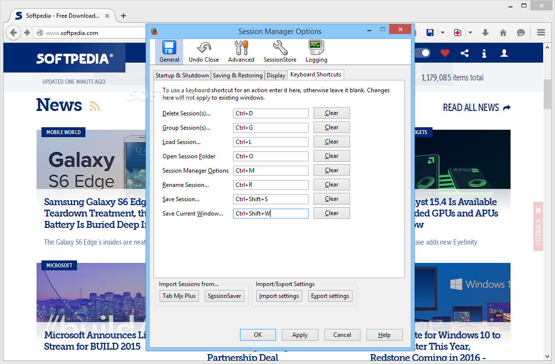Image resolution: width=555 pixels, height=364 pixels.
Task: Open the MOBILE WORLD category tag
Action: click(x=63, y=132)
